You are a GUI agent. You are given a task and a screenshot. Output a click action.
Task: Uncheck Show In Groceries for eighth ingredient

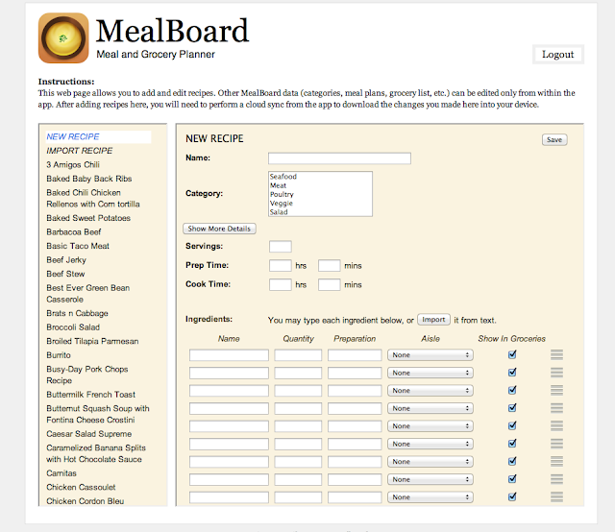[x=512, y=478]
